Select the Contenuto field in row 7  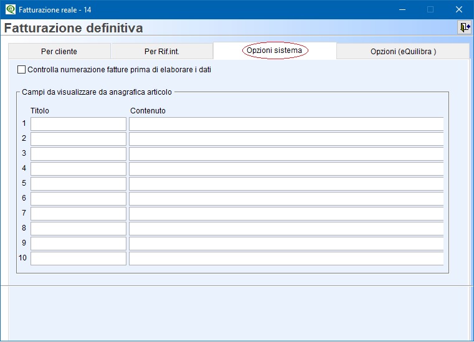point(286,214)
